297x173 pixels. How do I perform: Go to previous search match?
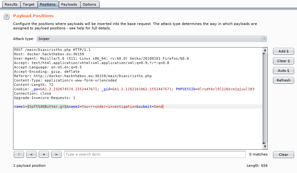point(31,154)
